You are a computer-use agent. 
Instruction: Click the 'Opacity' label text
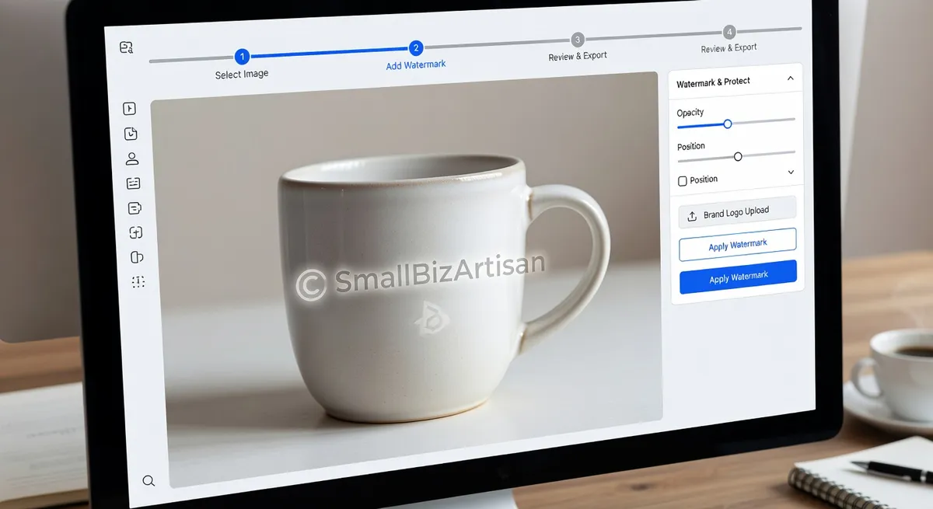point(690,113)
